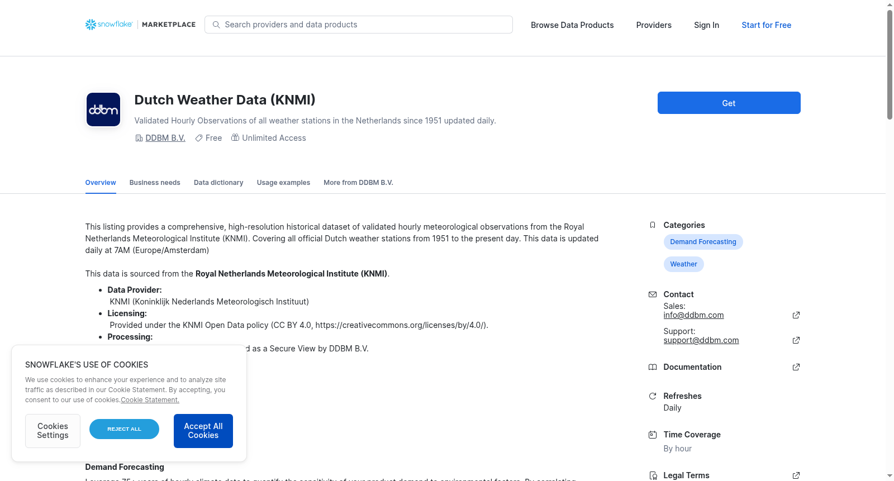The image size is (894, 481).
Task: Open the Cookie Statement link
Action: tap(150, 400)
